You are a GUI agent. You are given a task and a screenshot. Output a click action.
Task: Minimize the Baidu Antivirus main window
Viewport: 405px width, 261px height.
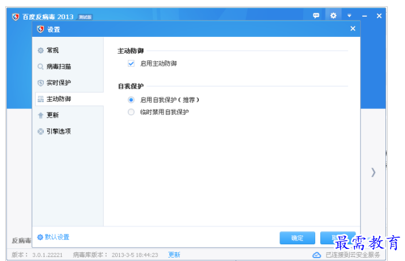pos(365,16)
